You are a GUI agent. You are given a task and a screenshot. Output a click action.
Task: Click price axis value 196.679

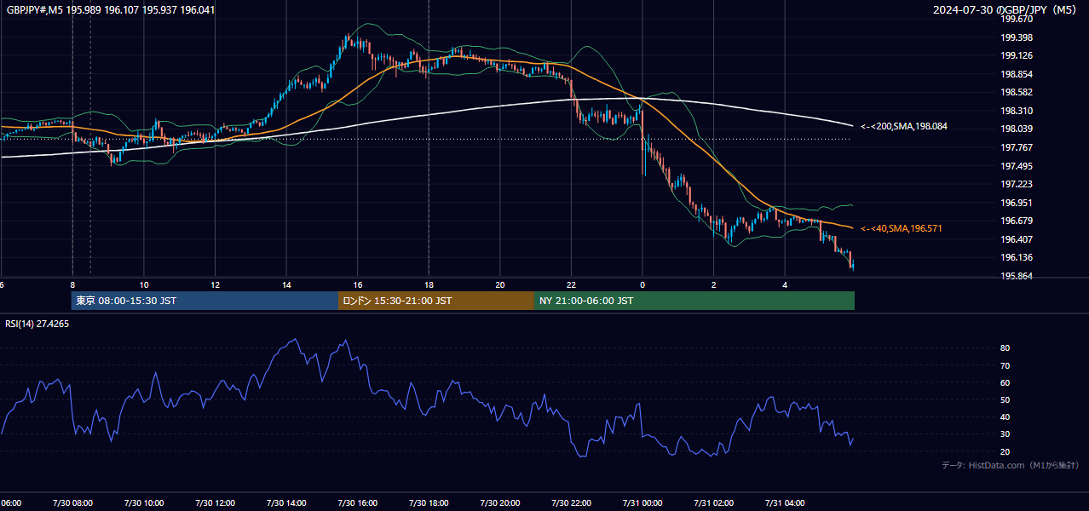1017,221
